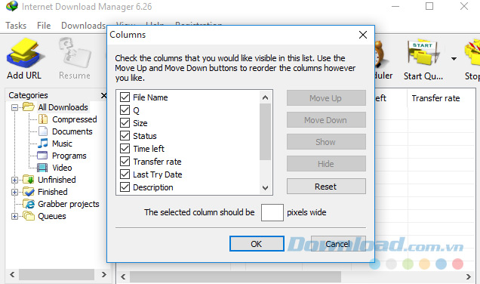This screenshot has height=284, width=480.
Task: Open the Start Queue dropdown arrow
Action: [454, 58]
